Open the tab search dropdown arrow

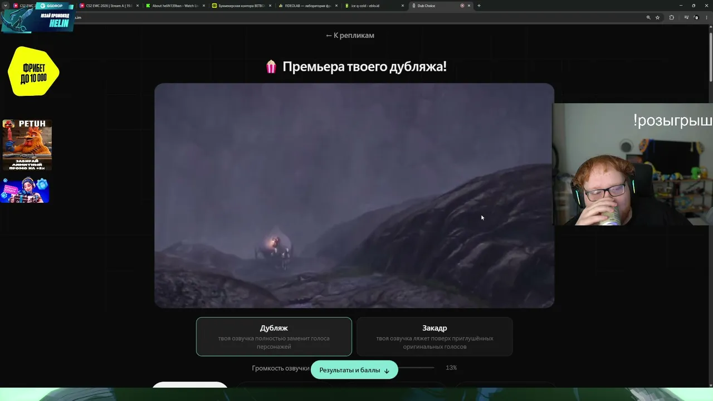coord(6,6)
